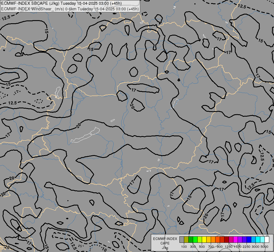Click the J/kg unit label in legend
The width and height of the screenshot is (274, 252).
(x=165, y=248)
